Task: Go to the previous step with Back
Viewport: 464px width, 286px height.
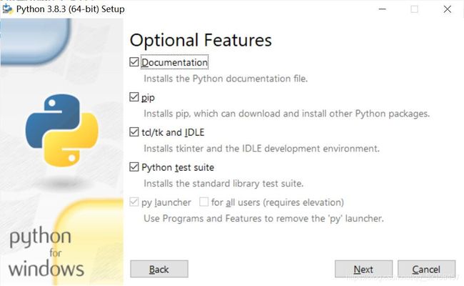Action: point(159,269)
